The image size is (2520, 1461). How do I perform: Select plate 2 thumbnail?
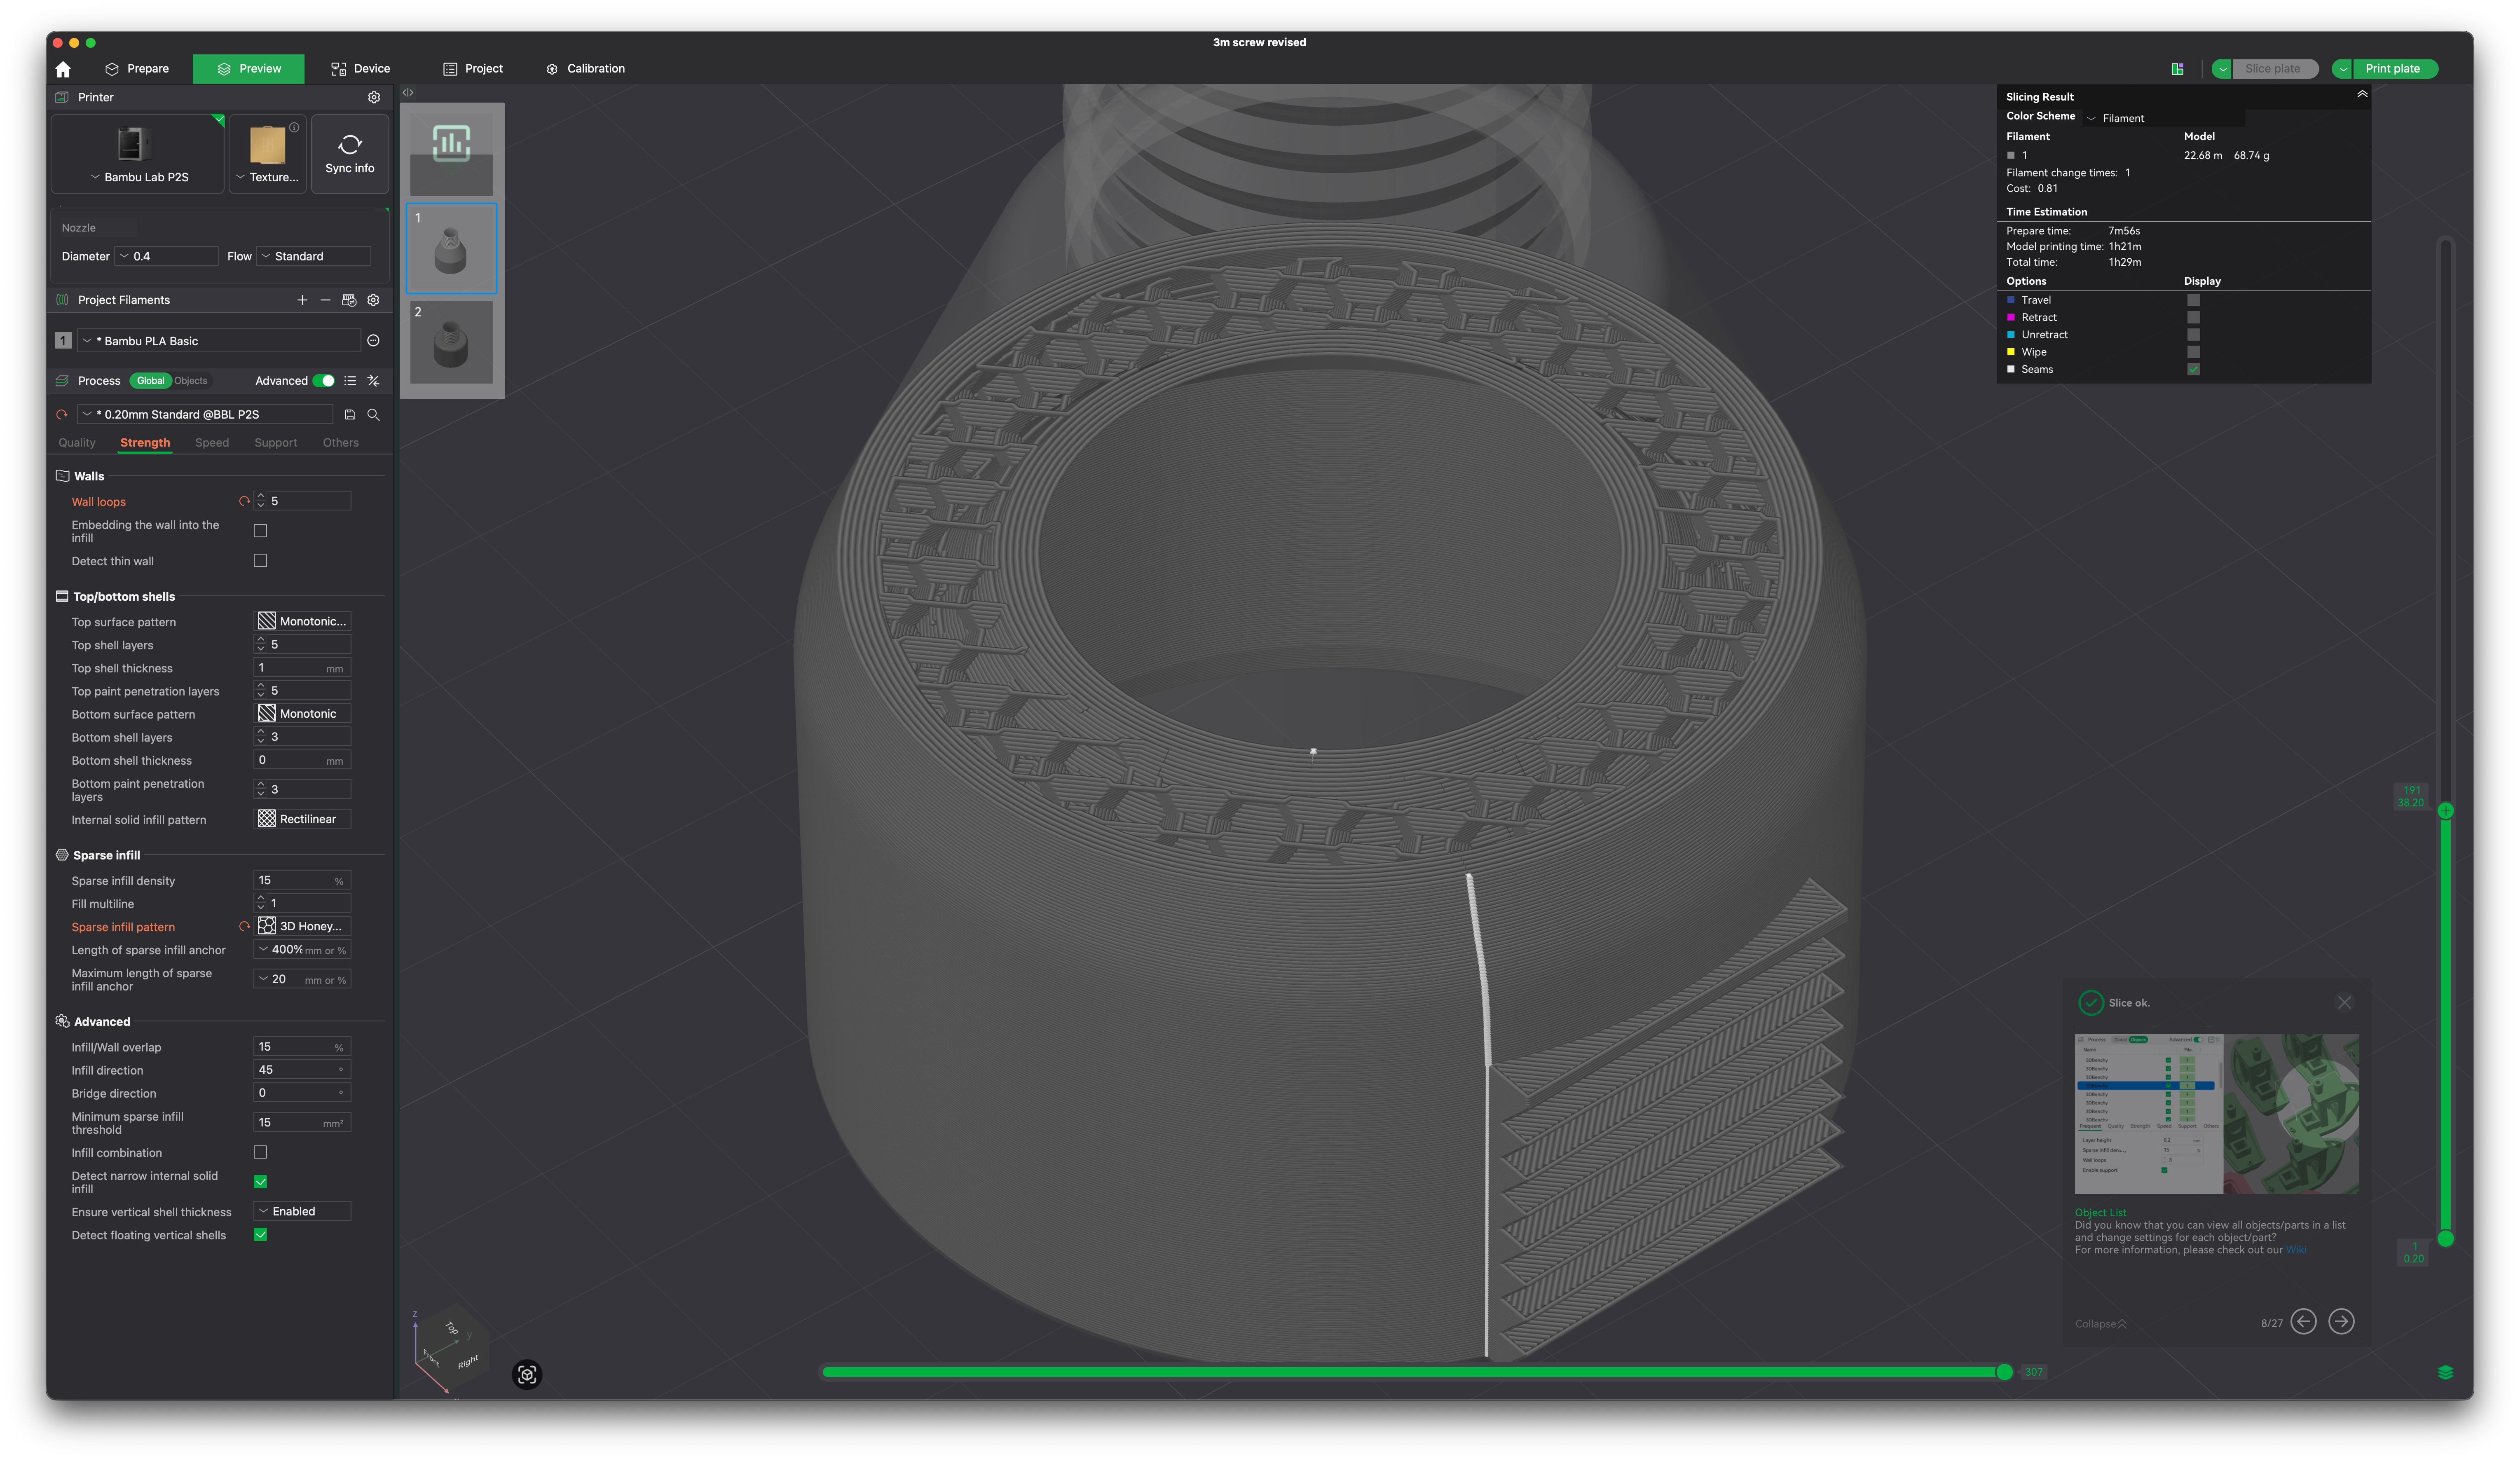point(451,343)
